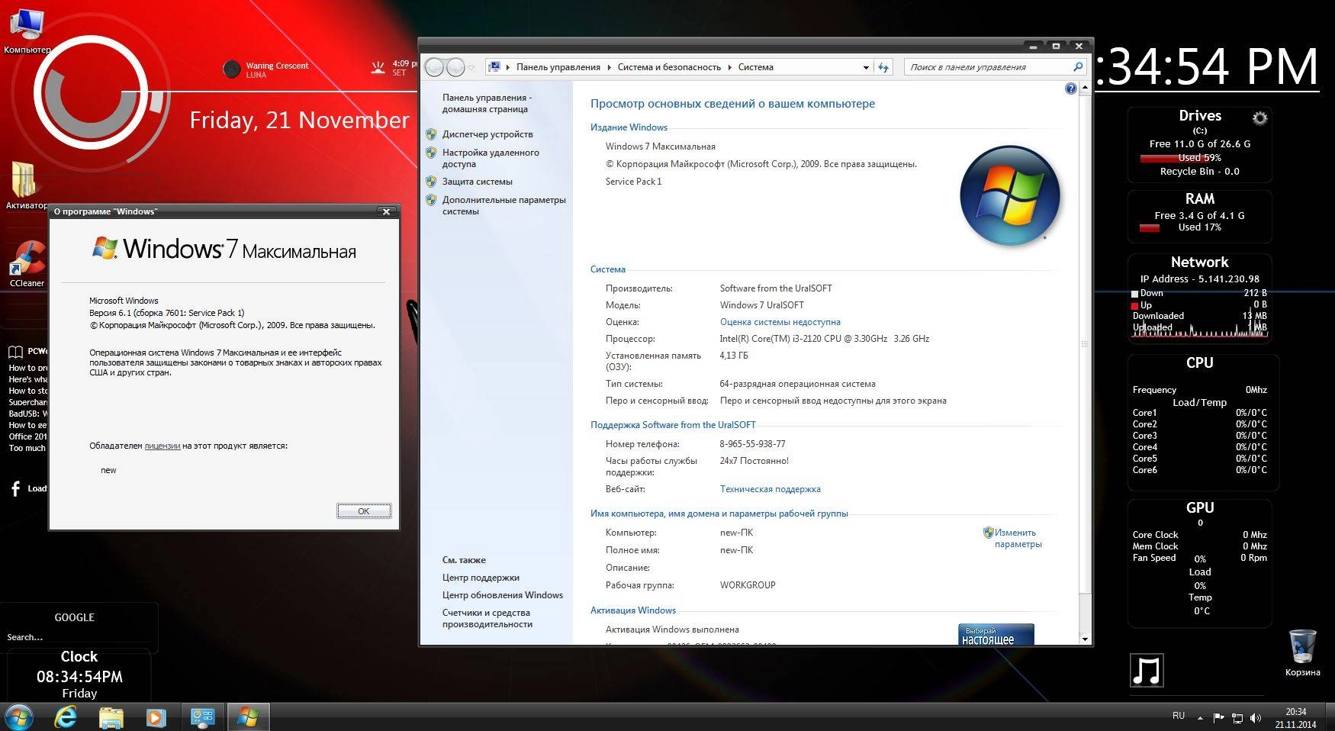Screen dimensions: 1335x731
Task: Click Изменить параметры link
Action: click(1018, 539)
